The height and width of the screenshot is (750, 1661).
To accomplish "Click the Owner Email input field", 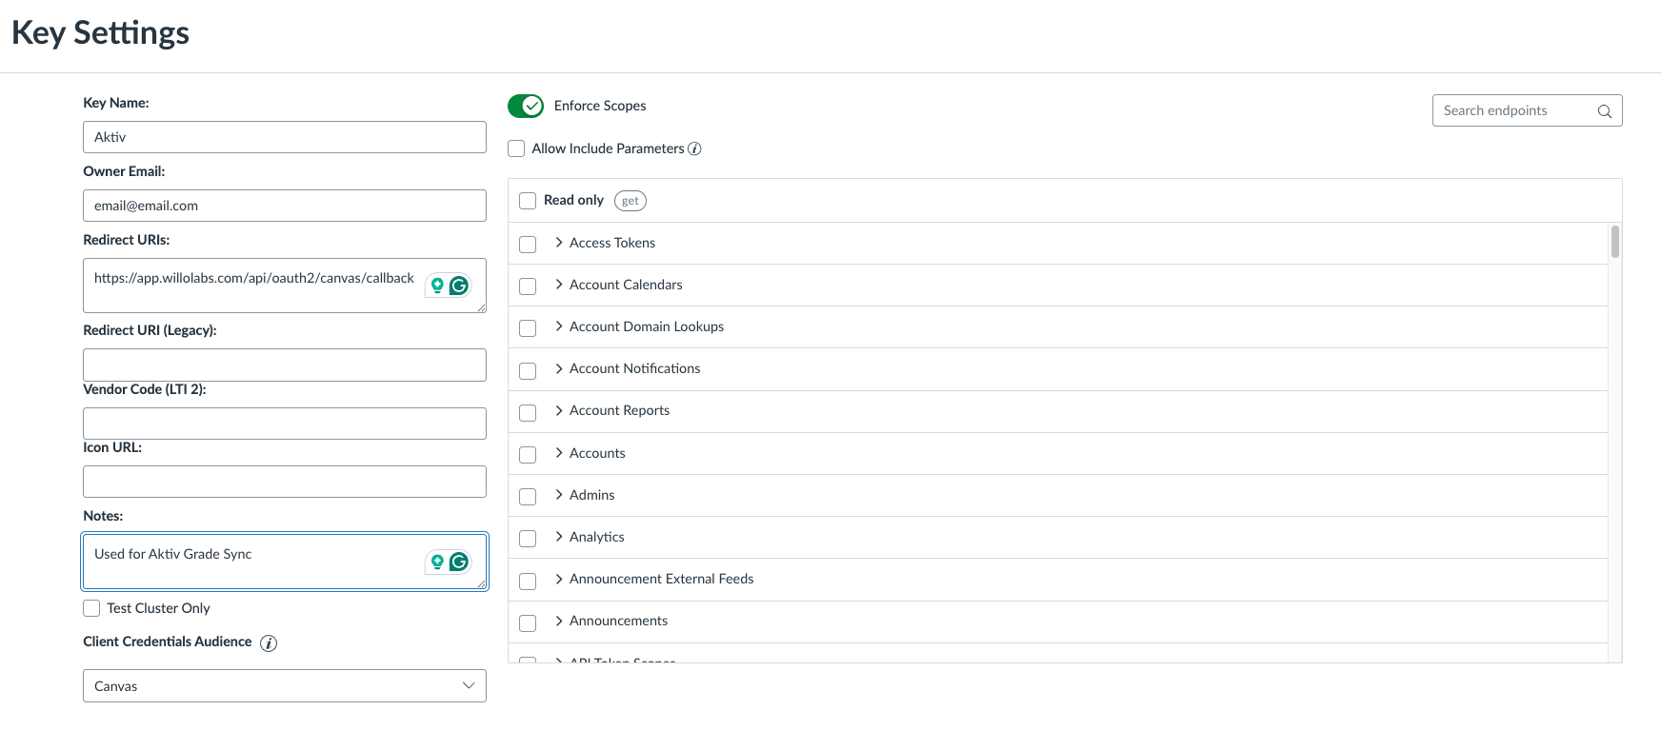I will coord(285,206).
